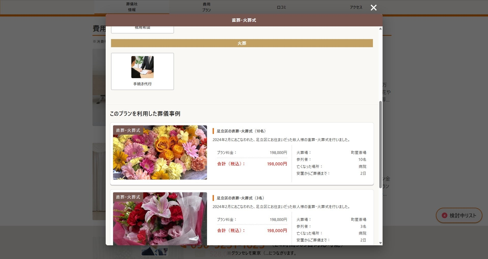Click the このプランを利用した葬儀事例 heading
Viewport: 488px width, 259px height.
coord(145,114)
